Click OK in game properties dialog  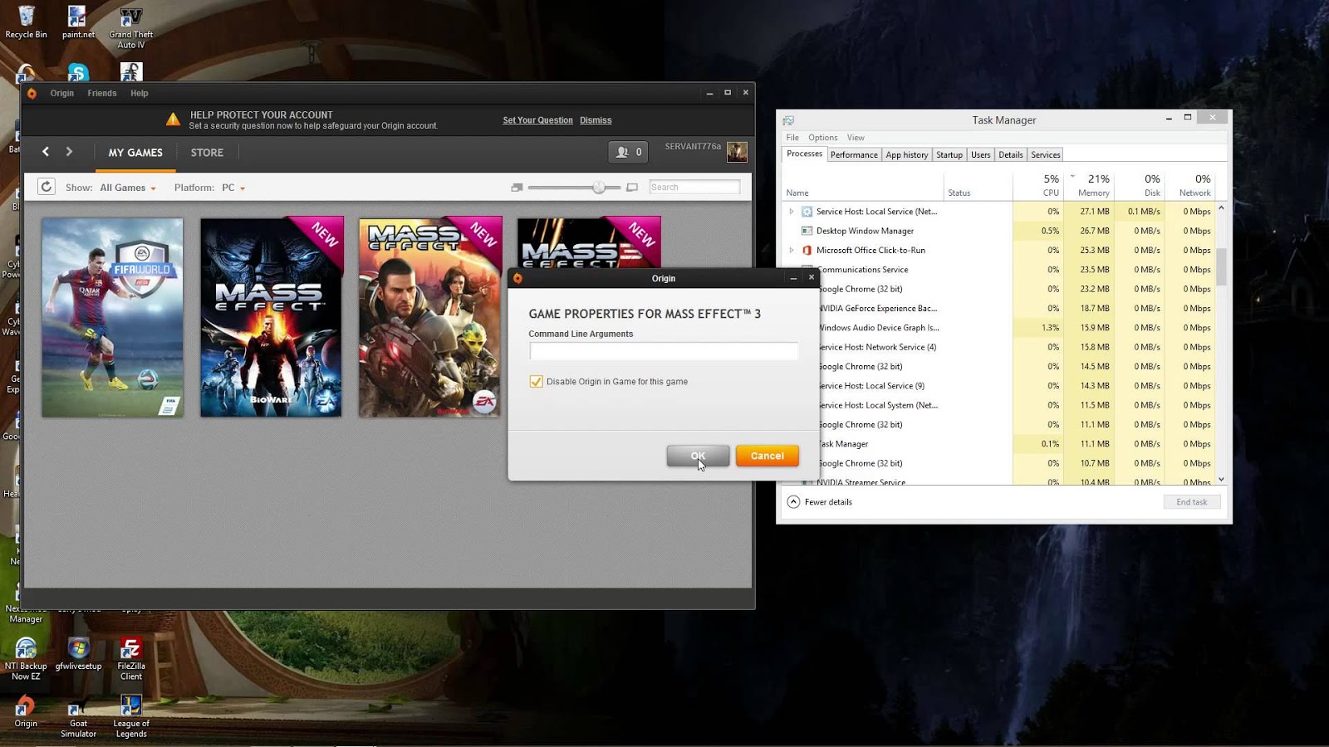pos(698,456)
